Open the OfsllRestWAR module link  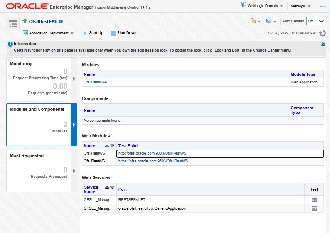coord(96,82)
